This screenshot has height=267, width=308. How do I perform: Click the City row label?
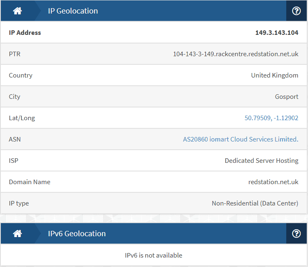coord(14,97)
